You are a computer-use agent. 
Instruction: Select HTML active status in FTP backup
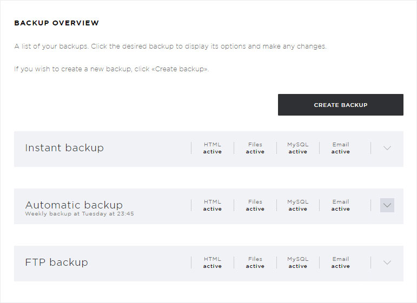coord(212,262)
